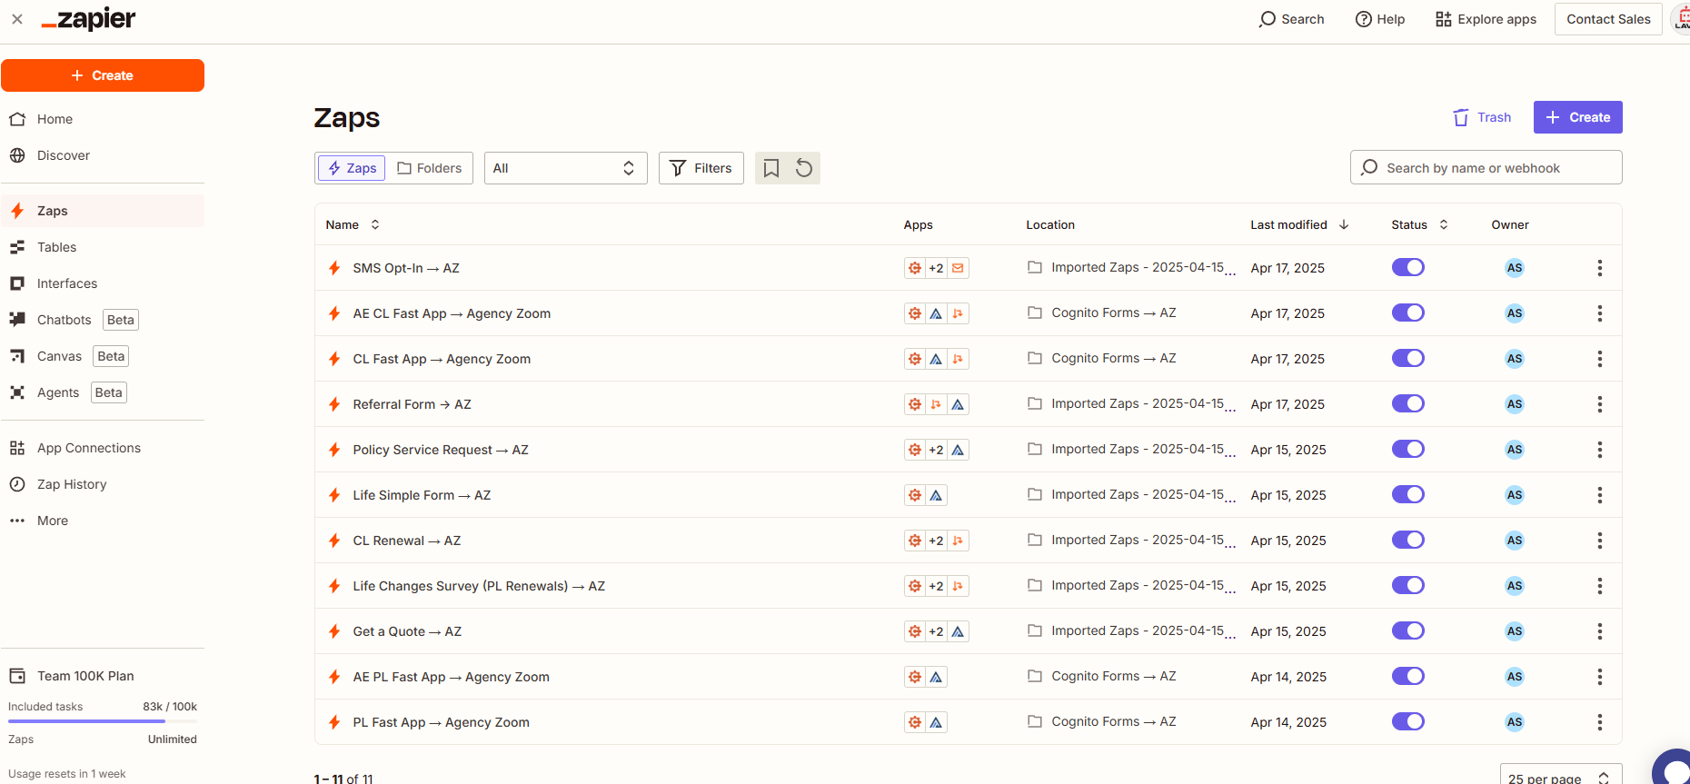Click Explore apps in header

pos(1486,19)
